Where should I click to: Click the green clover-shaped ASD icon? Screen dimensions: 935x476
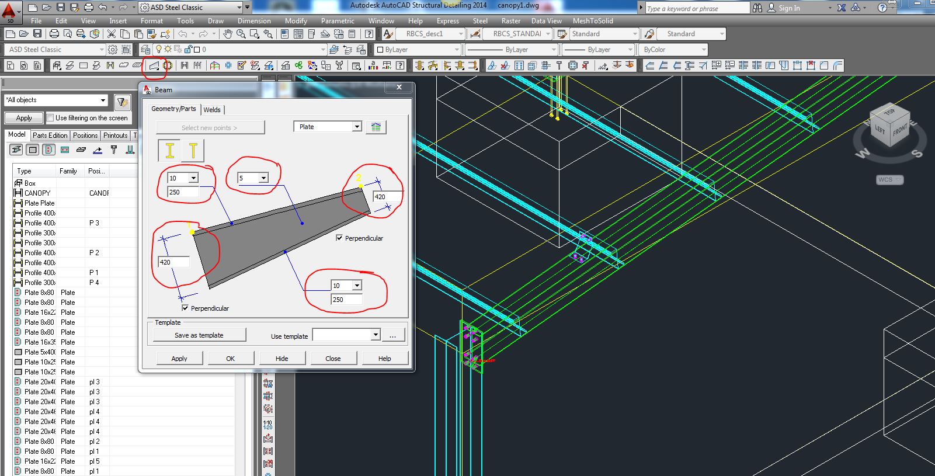pos(298,65)
